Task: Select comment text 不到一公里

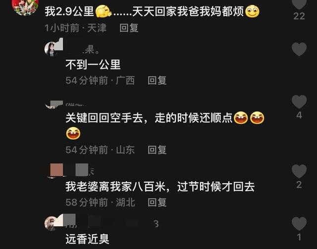Action: (x=93, y=65)
